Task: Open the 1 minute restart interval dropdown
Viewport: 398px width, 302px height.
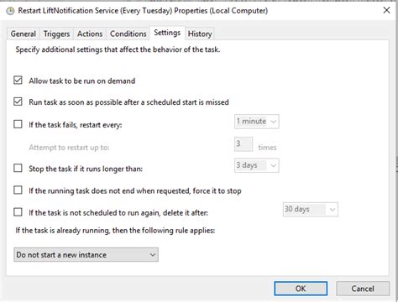Action: click(257, 122)
